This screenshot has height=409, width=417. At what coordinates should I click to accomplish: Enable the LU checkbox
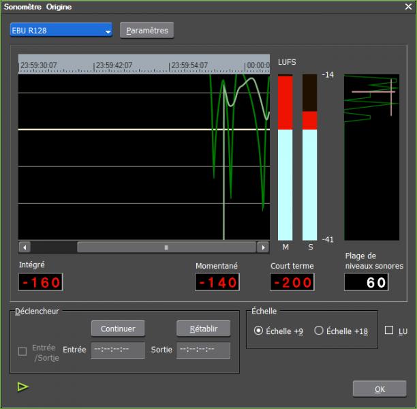pyautogui.click(x=389, y=330)
